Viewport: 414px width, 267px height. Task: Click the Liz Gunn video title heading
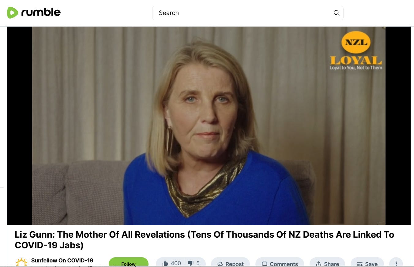click(205, 240)
